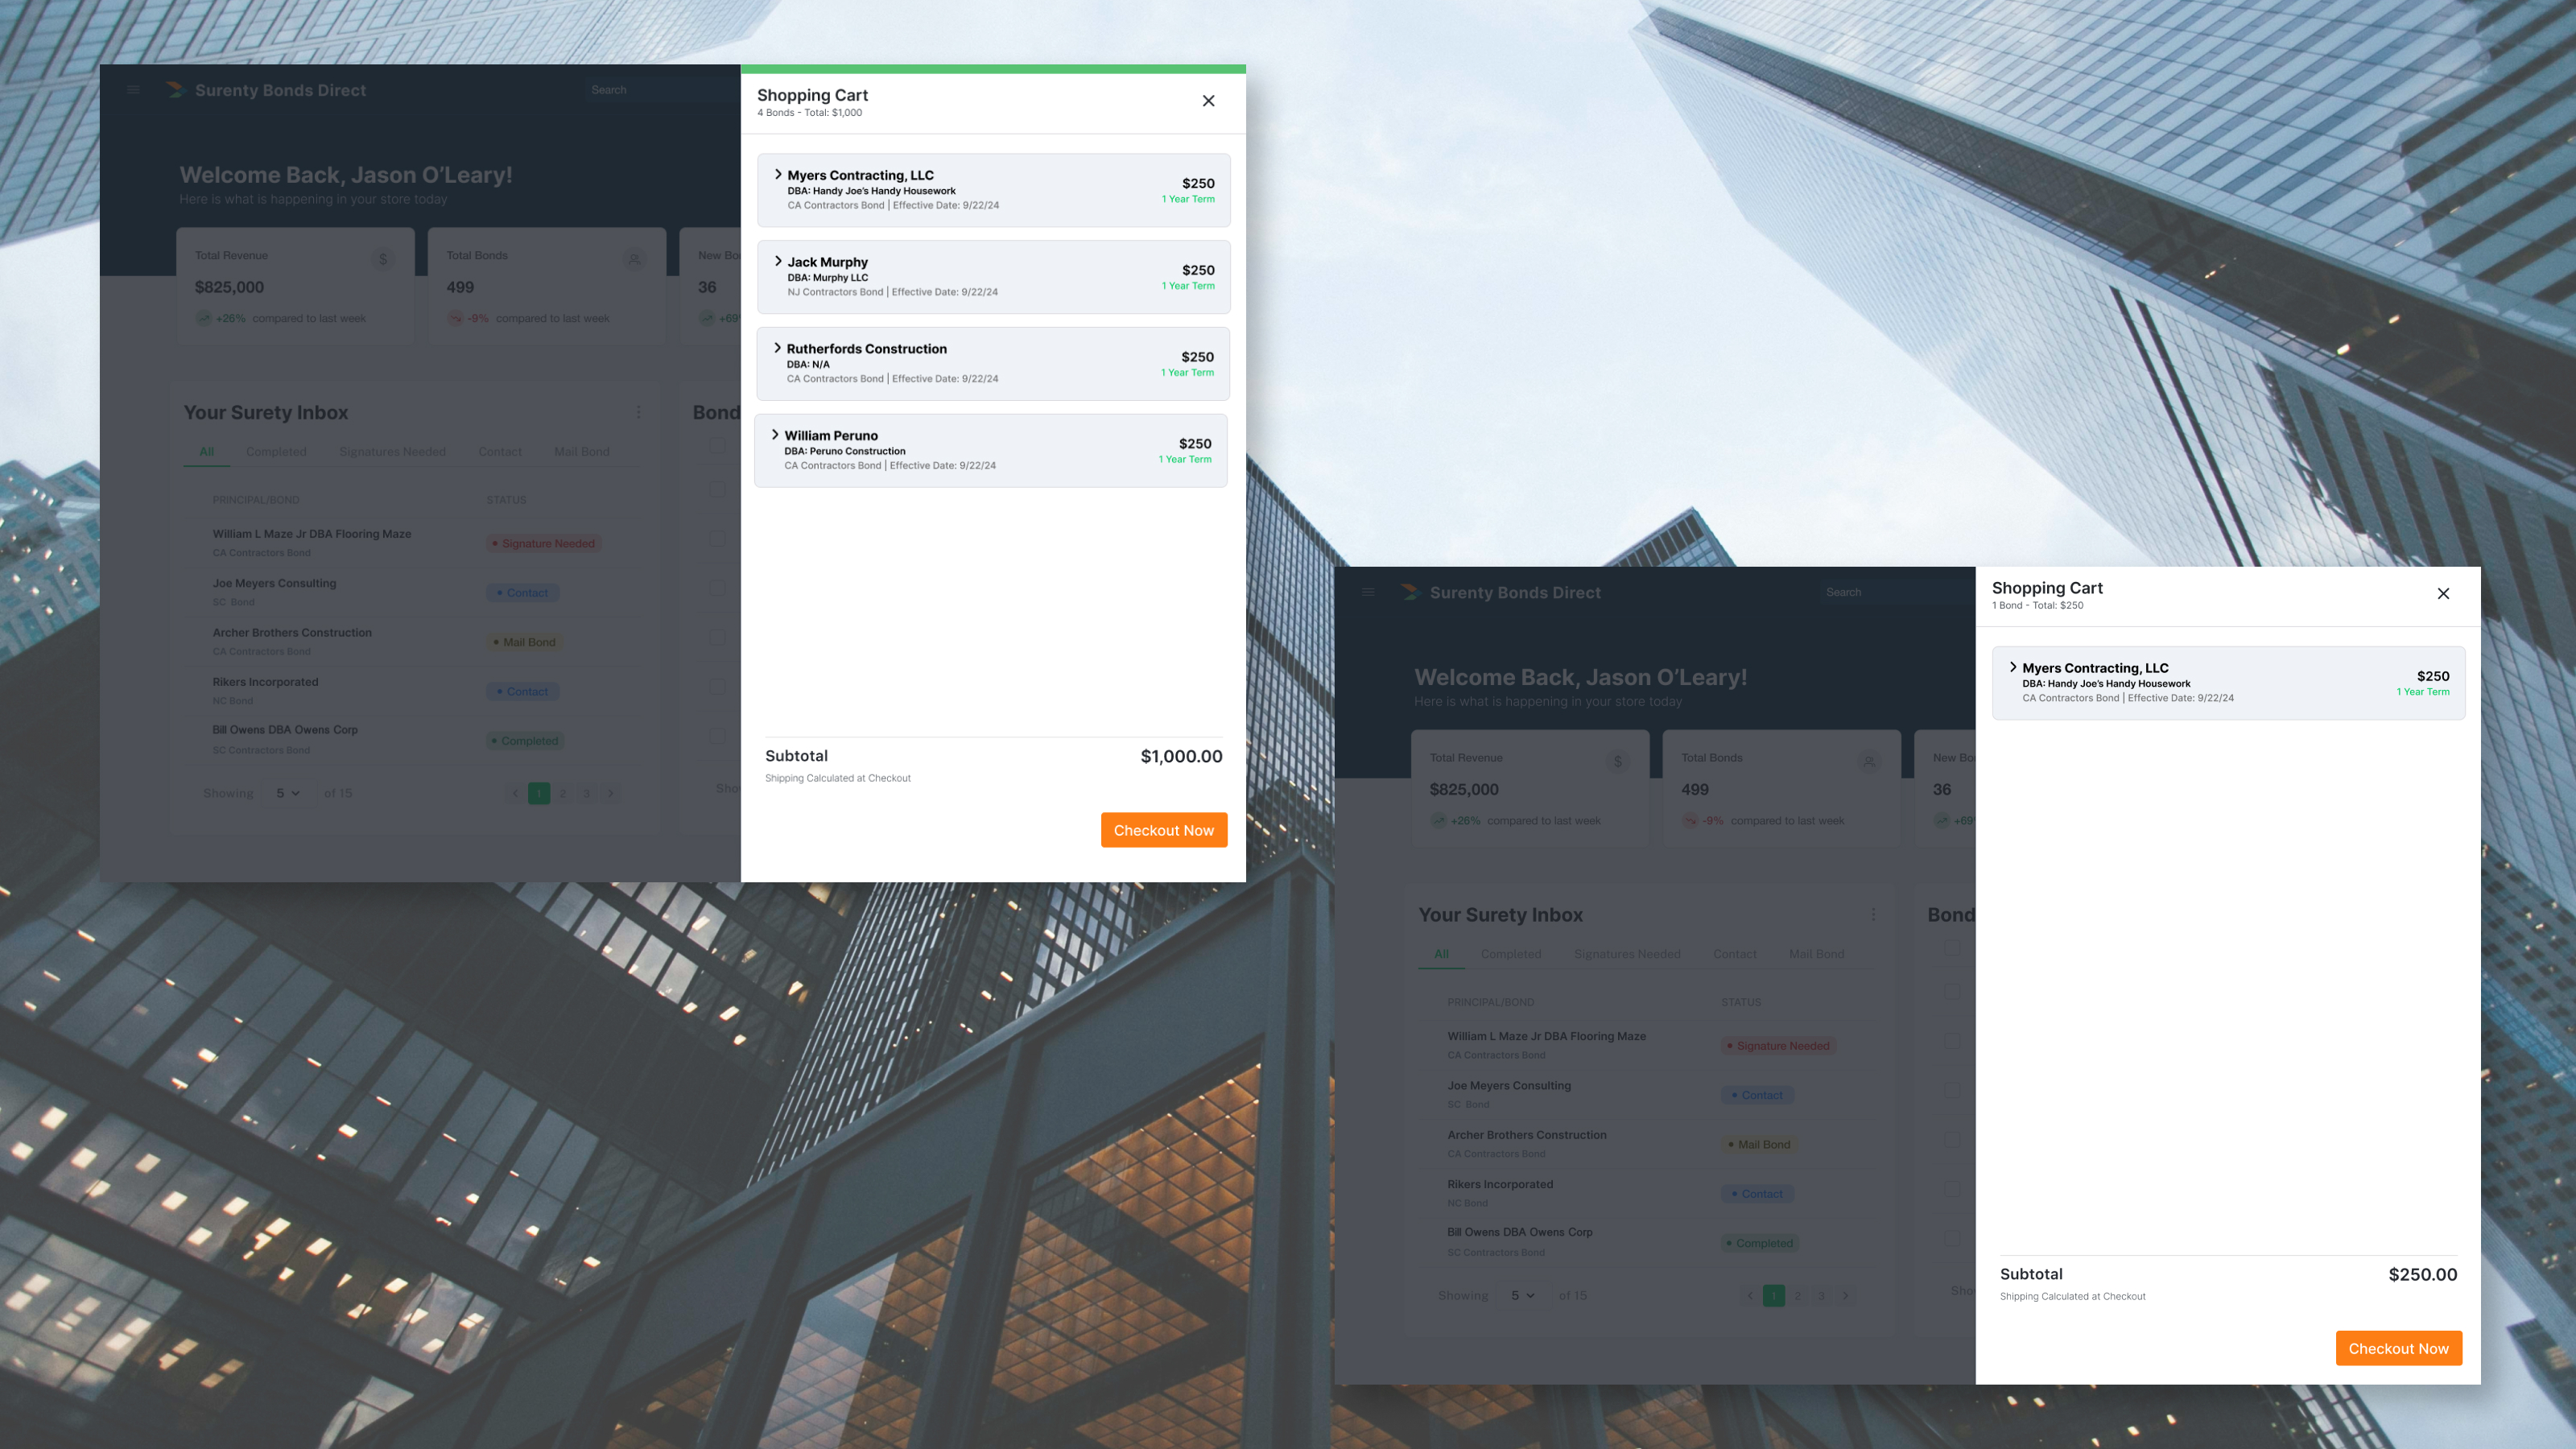Select Mail Bond tab in 1-bond dashboard inbox
The height and width of the screenshot is (1449, 2576).
pos(1816,954)
